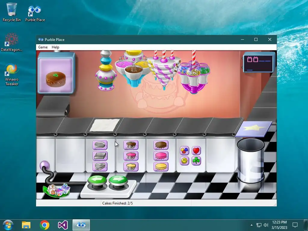
Task: Select the Purble Place desktop shortcut
Action: 35,13
